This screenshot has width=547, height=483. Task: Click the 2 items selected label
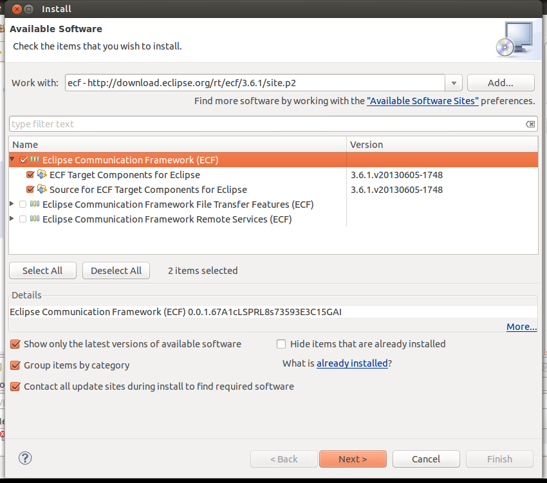pyautogui.click(x=203, y=271)
